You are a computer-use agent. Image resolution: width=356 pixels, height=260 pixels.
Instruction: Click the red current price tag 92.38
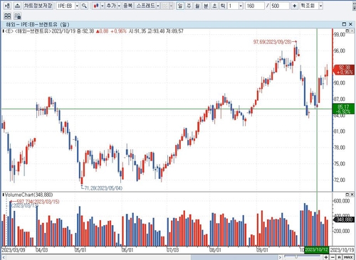[x=344, y=70]
